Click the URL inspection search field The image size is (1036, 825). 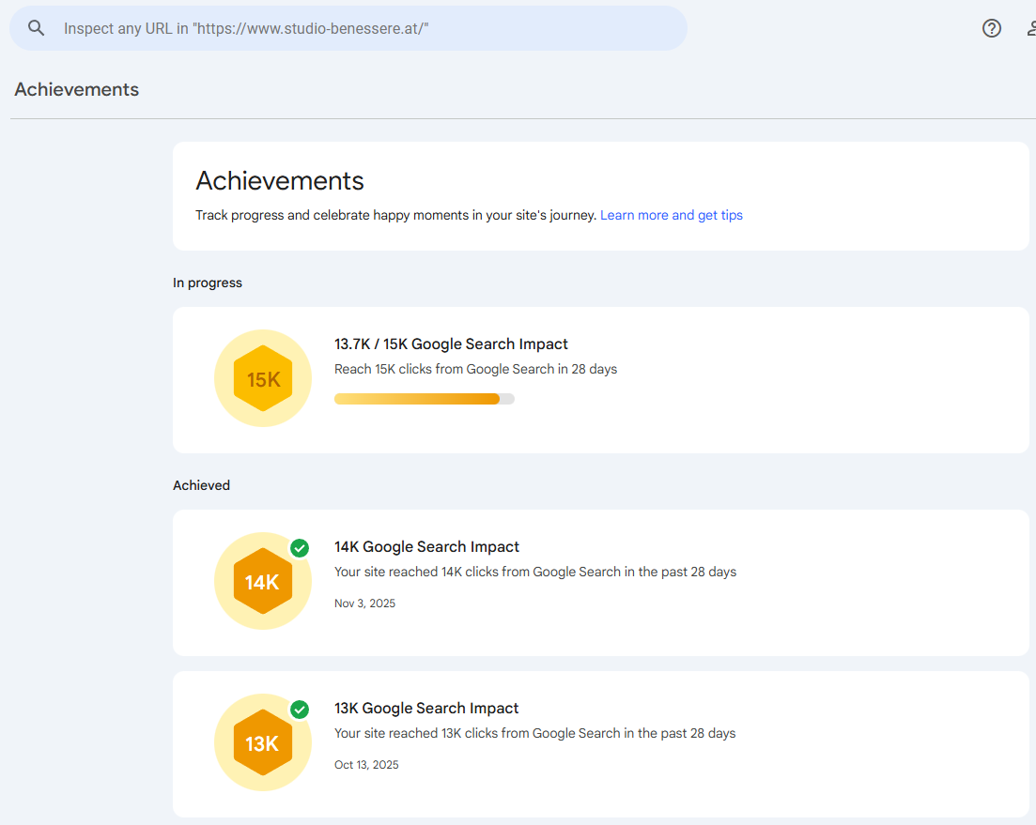(x=348, y=28)
